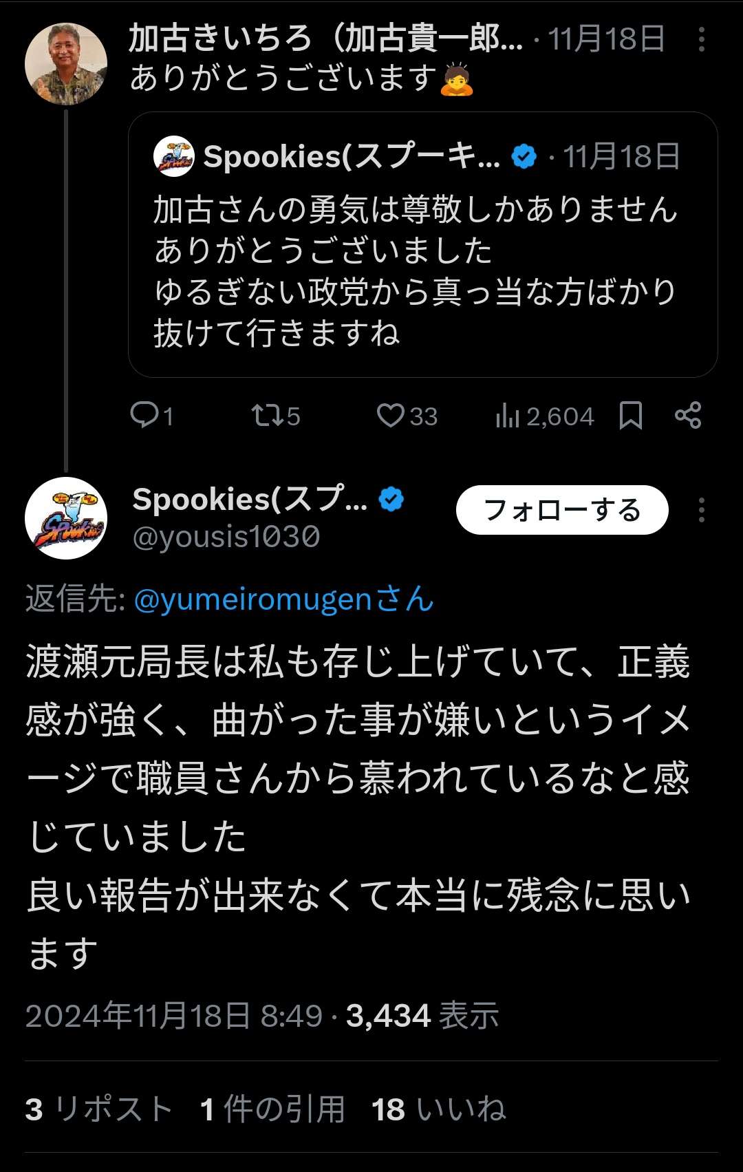Screen dimensions: 743x1172
Task: Open 3,434 表示 view count
Action: (x=422, y=1016)
